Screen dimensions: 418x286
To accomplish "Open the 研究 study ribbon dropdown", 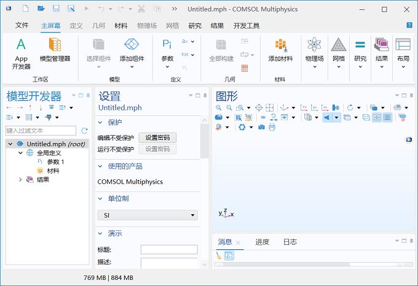I will pyautogui.click(x=360, y=53).
